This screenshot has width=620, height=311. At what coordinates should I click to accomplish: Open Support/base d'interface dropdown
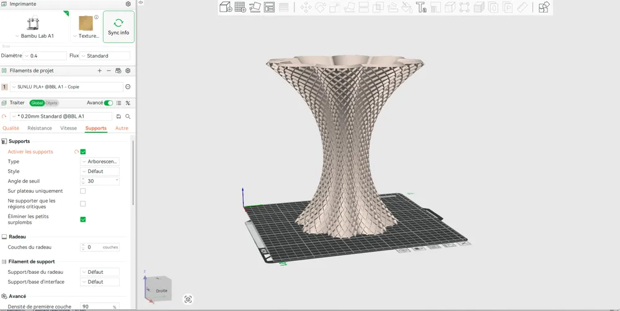click(x=100, y=282)
